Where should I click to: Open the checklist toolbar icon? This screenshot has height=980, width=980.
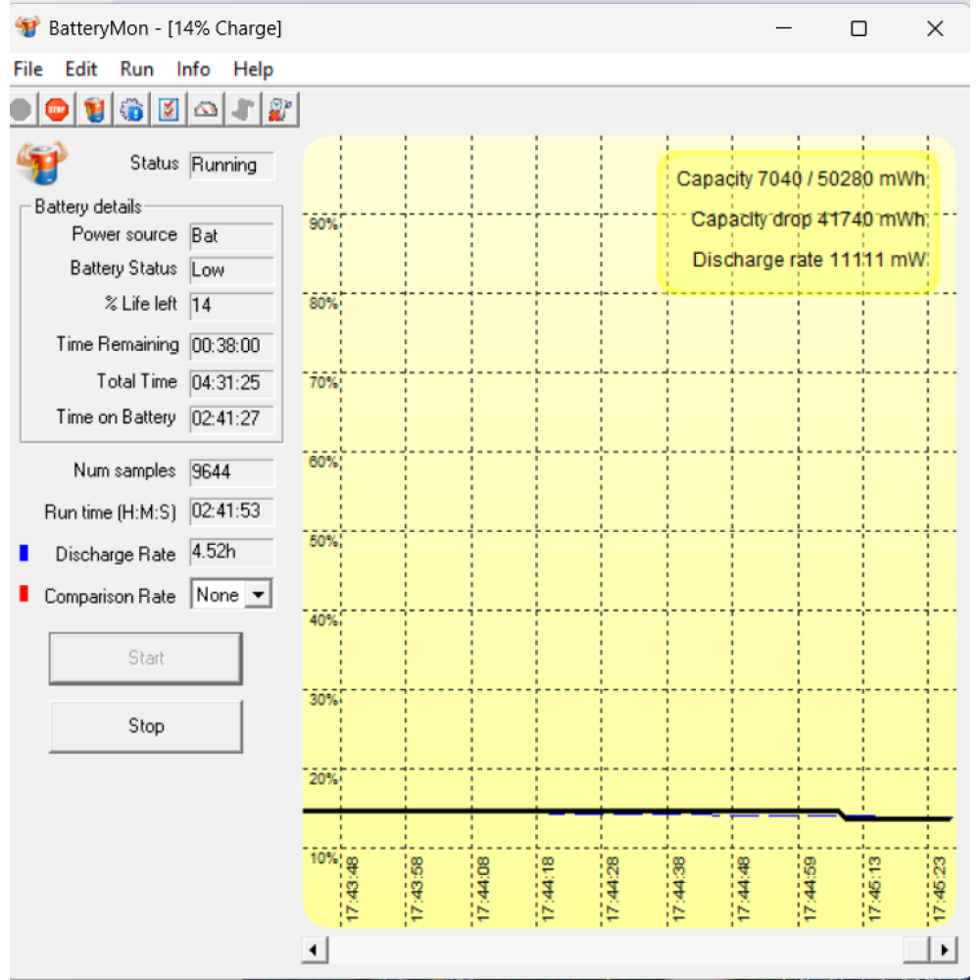[x=169, y=110]
